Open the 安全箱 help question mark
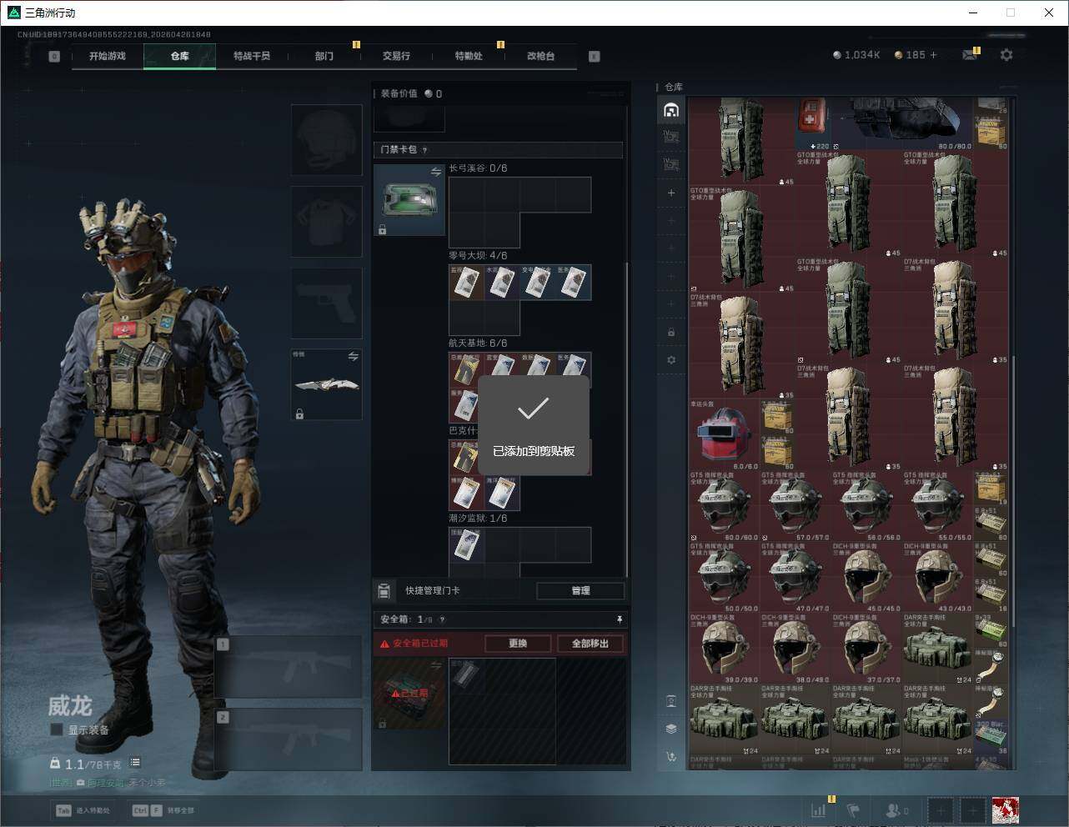1069x827 pixels. point(442,619)
